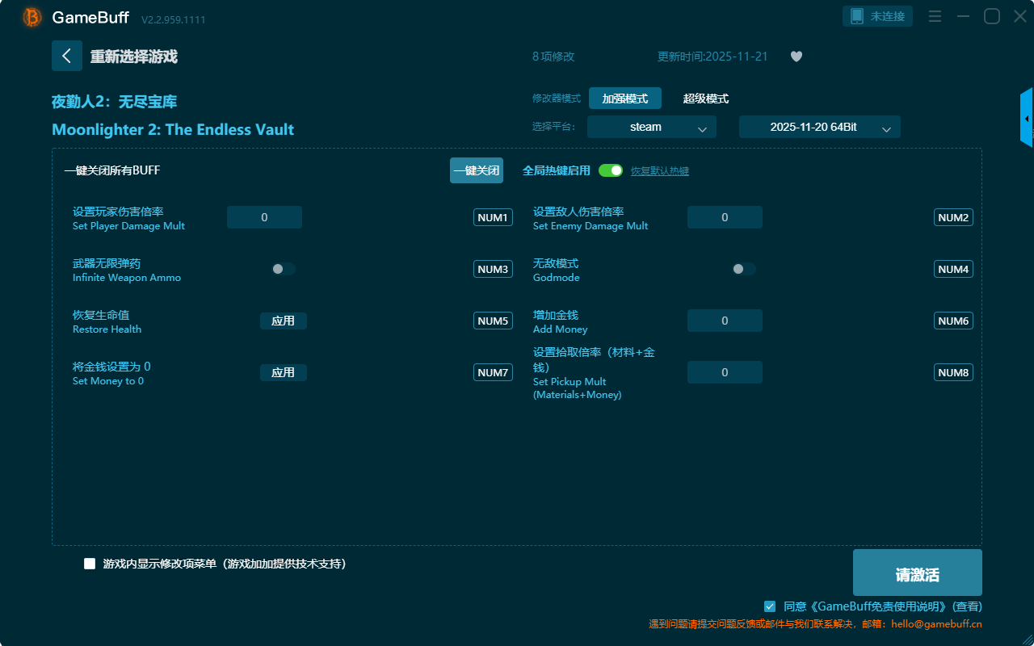The width and height of the screenshot is (1034, 646).
Task: Click the Add Money input field
Action: click(725, 321)
